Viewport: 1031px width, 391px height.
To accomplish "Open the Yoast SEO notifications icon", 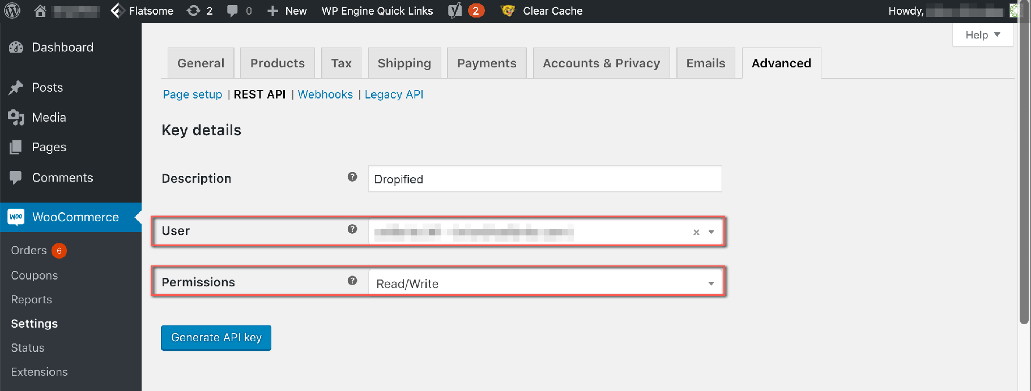I will point(455,11).
